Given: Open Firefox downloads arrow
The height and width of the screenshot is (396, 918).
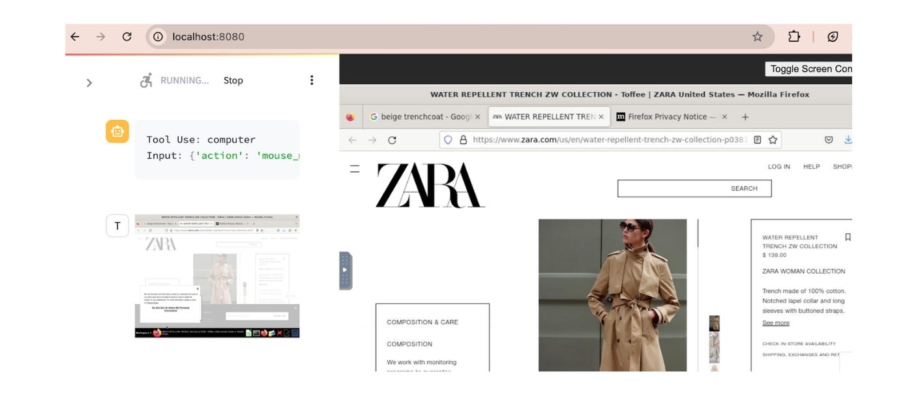Looking at the screenshot, I should tap(848, 139).
